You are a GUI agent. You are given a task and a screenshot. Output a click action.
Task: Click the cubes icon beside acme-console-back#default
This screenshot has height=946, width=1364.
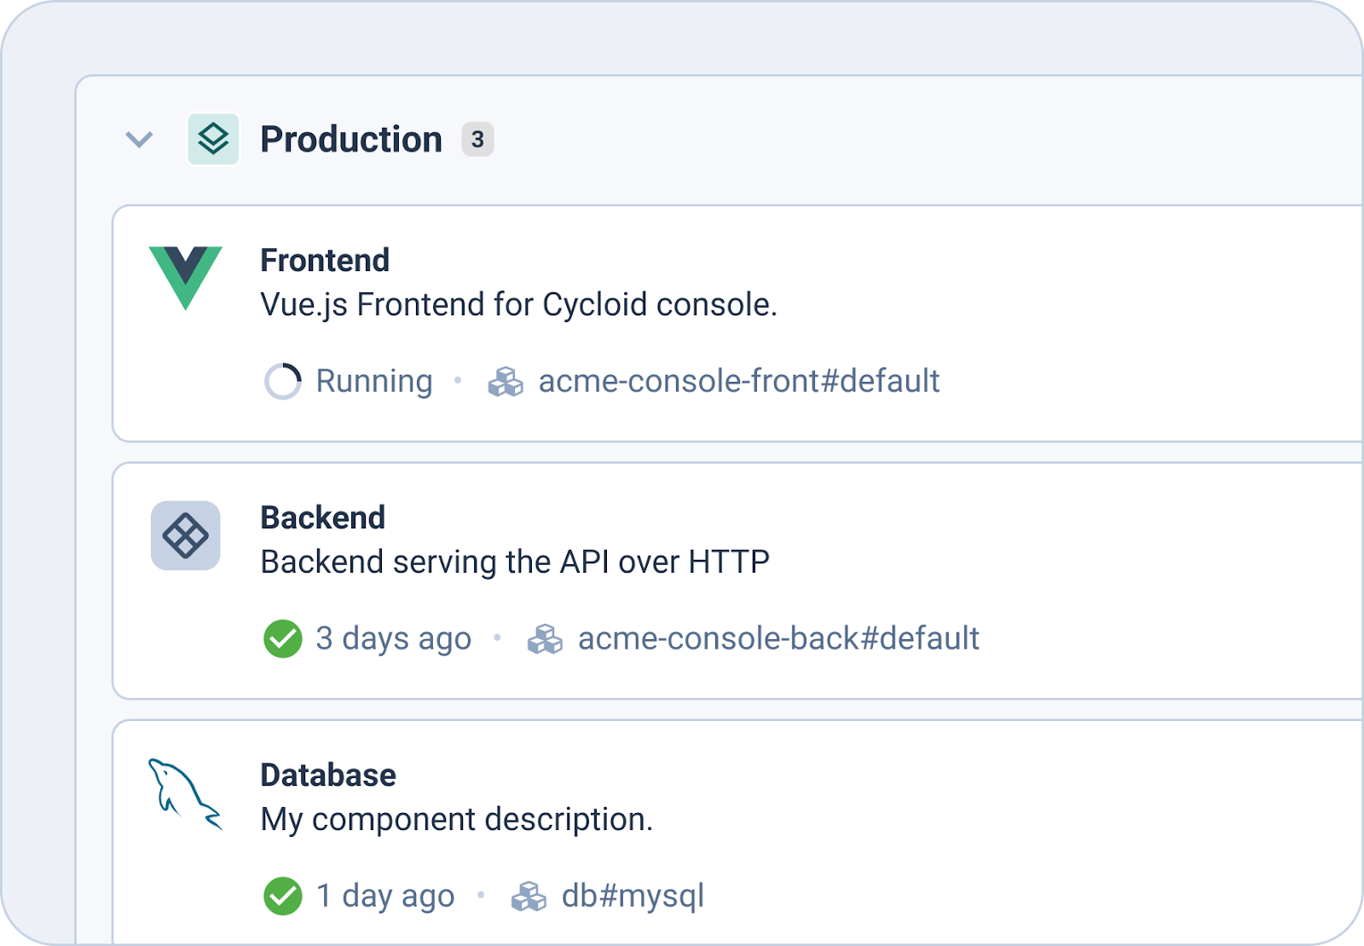point(545,639)
